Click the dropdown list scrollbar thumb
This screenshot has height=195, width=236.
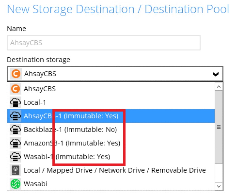(219, 127)
